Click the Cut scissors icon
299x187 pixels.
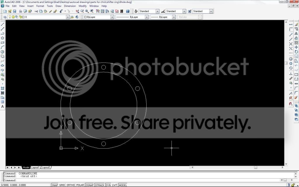click(x=36, y=11)
